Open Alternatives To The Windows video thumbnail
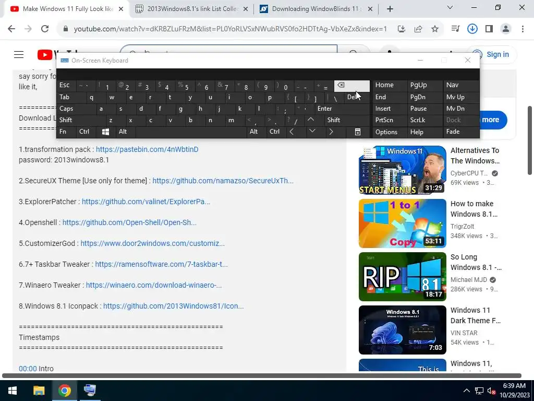 coord(403,170)
